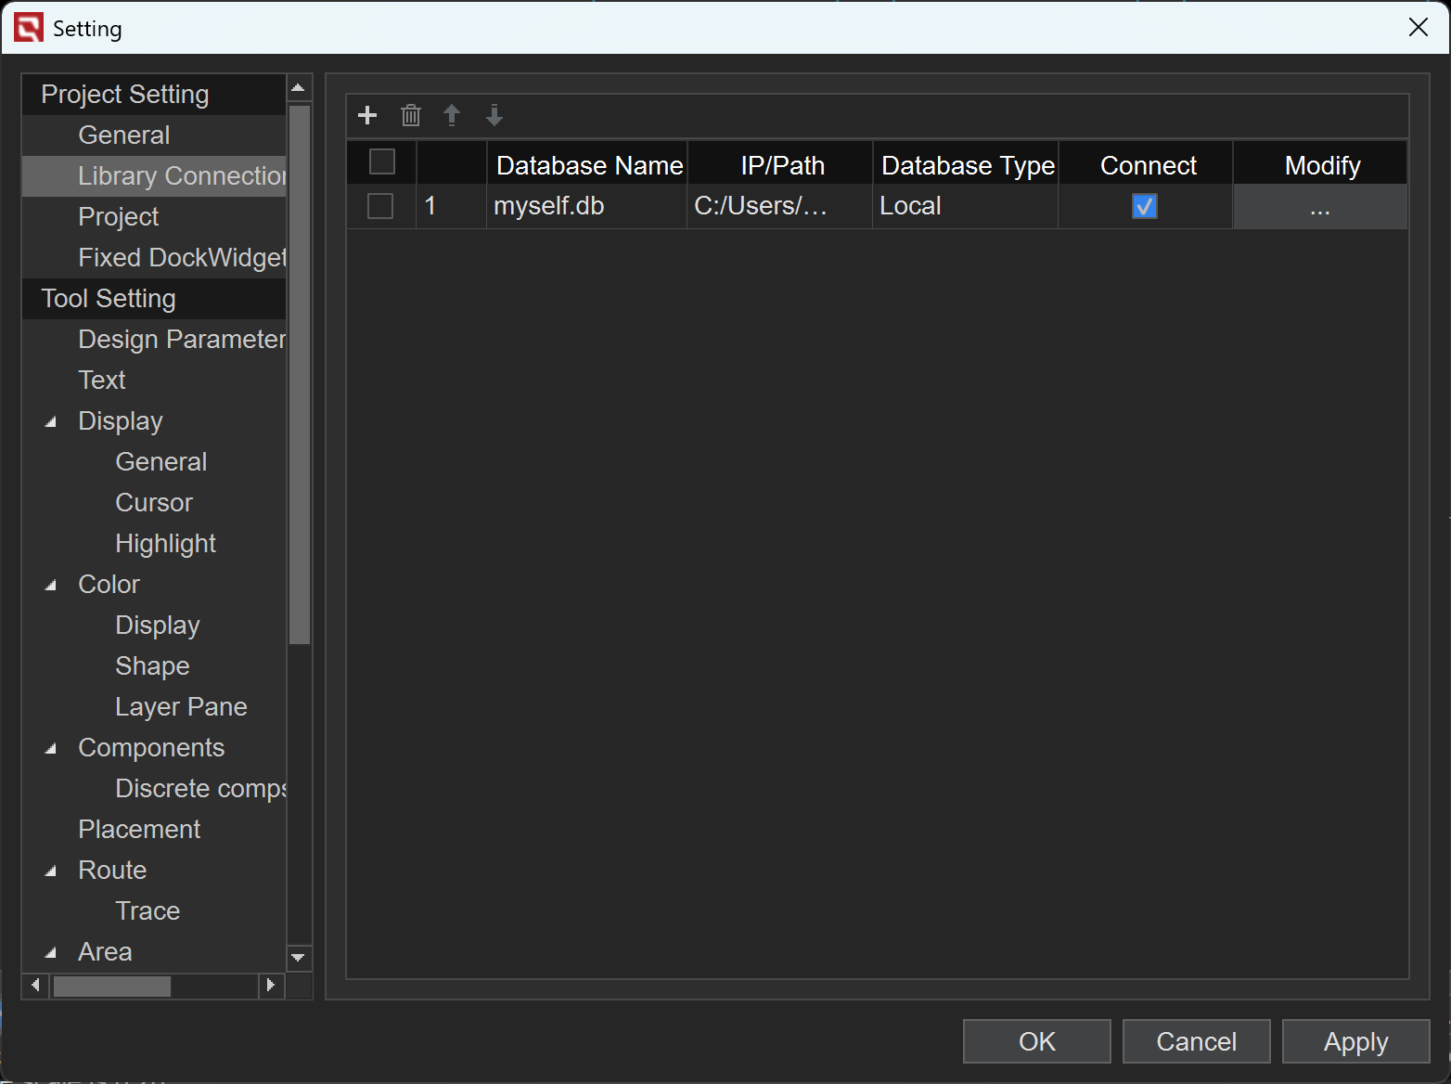Viewport: 1451px width, 1084px height.
Task: Check the row 1 selection checkbox
Action: click(x=380, y=206)
